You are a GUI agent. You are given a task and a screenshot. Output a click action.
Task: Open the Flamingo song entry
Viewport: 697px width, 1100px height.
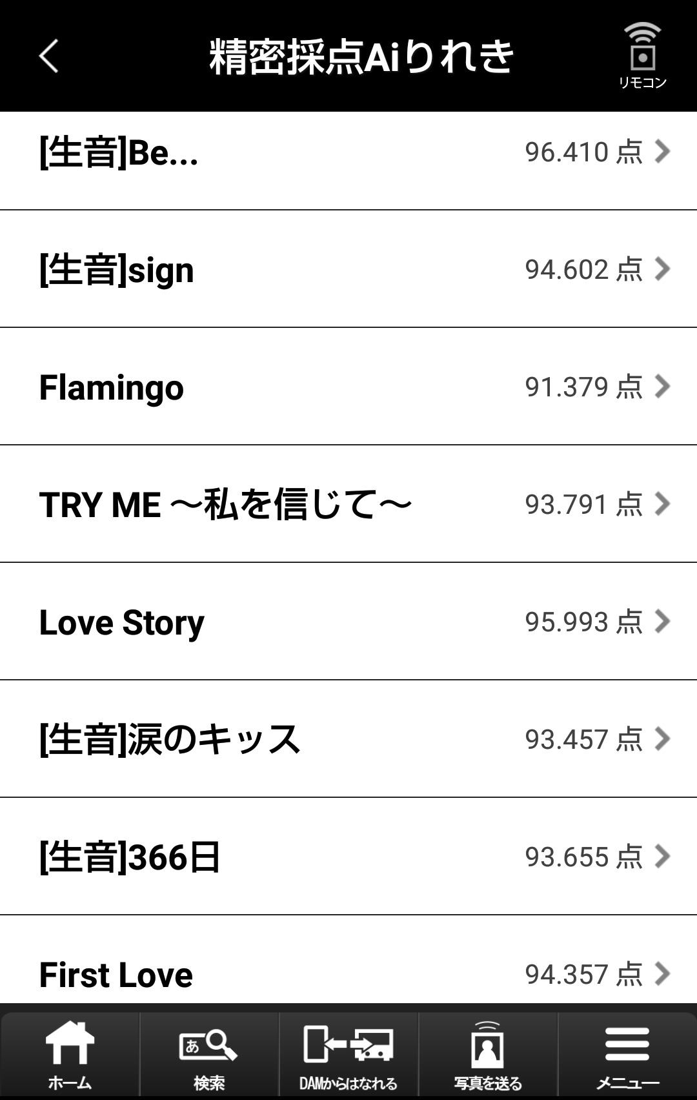tap(112, 388)
